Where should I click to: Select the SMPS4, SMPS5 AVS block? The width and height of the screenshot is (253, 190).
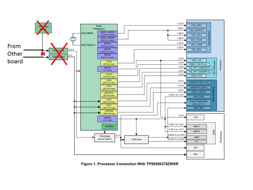pyautogui.click(x=107, y=39)
